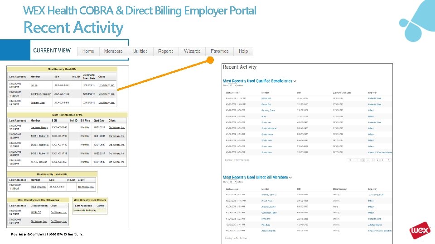Sort Direct Bill Members by Billing Frequency
435x244 pixels.
[340, 189]
